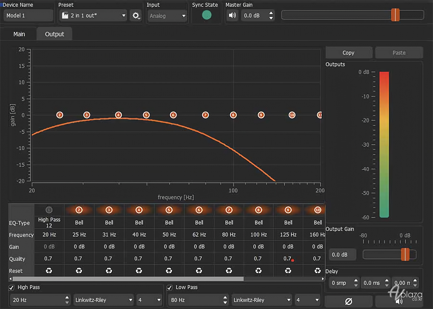Disable the Low Pass checkbox
The image size is (433, 309).
pos(170,288)
